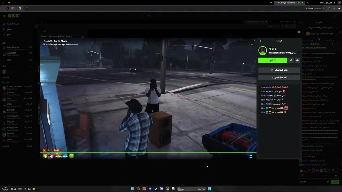Open the Abu_Samrah channel in the sidebar
Image resolution: width=342 pixels, height=192 pixels.
pyautogui.click(x=17, y=48)
